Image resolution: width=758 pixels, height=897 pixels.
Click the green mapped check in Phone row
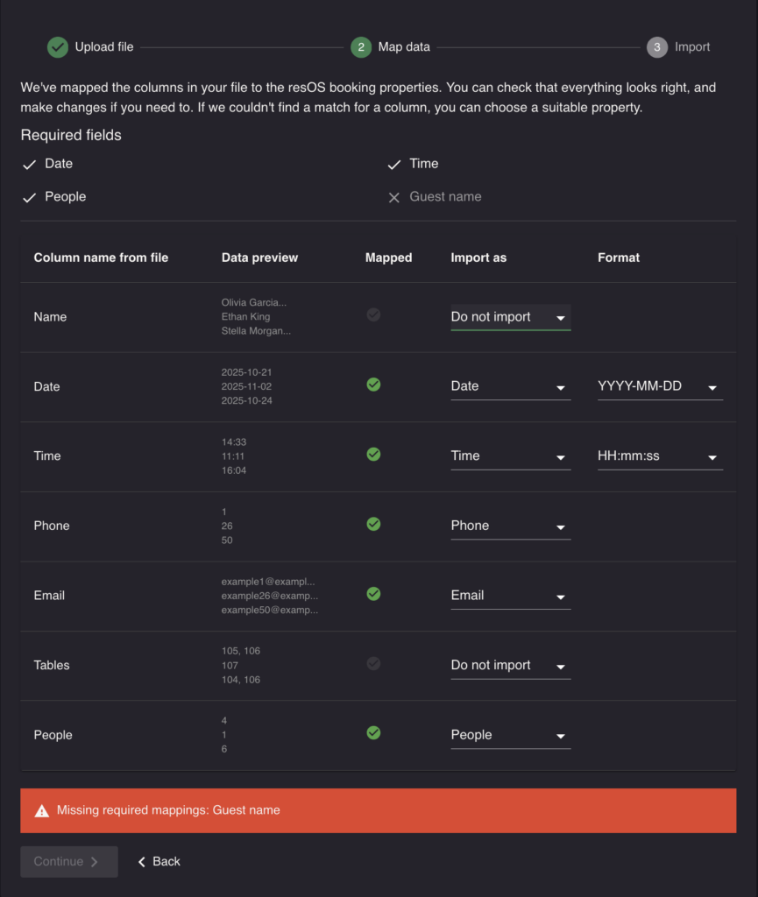click(373, 524)
